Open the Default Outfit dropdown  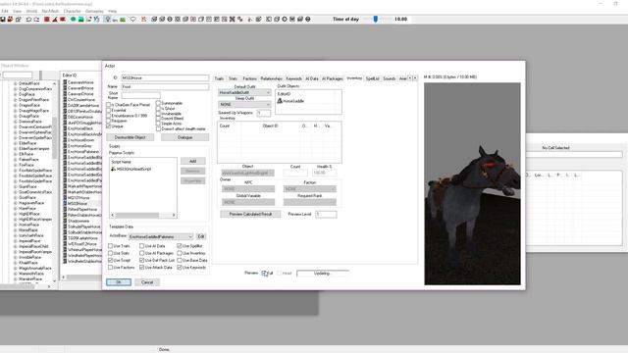pos(244,92)
